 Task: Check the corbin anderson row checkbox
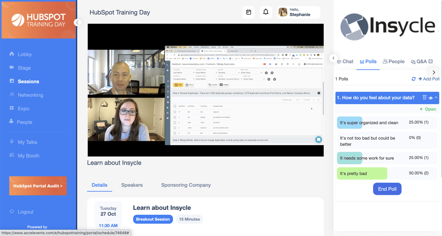[175, 128]
